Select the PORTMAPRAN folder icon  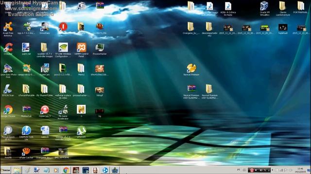coord(301,8)
